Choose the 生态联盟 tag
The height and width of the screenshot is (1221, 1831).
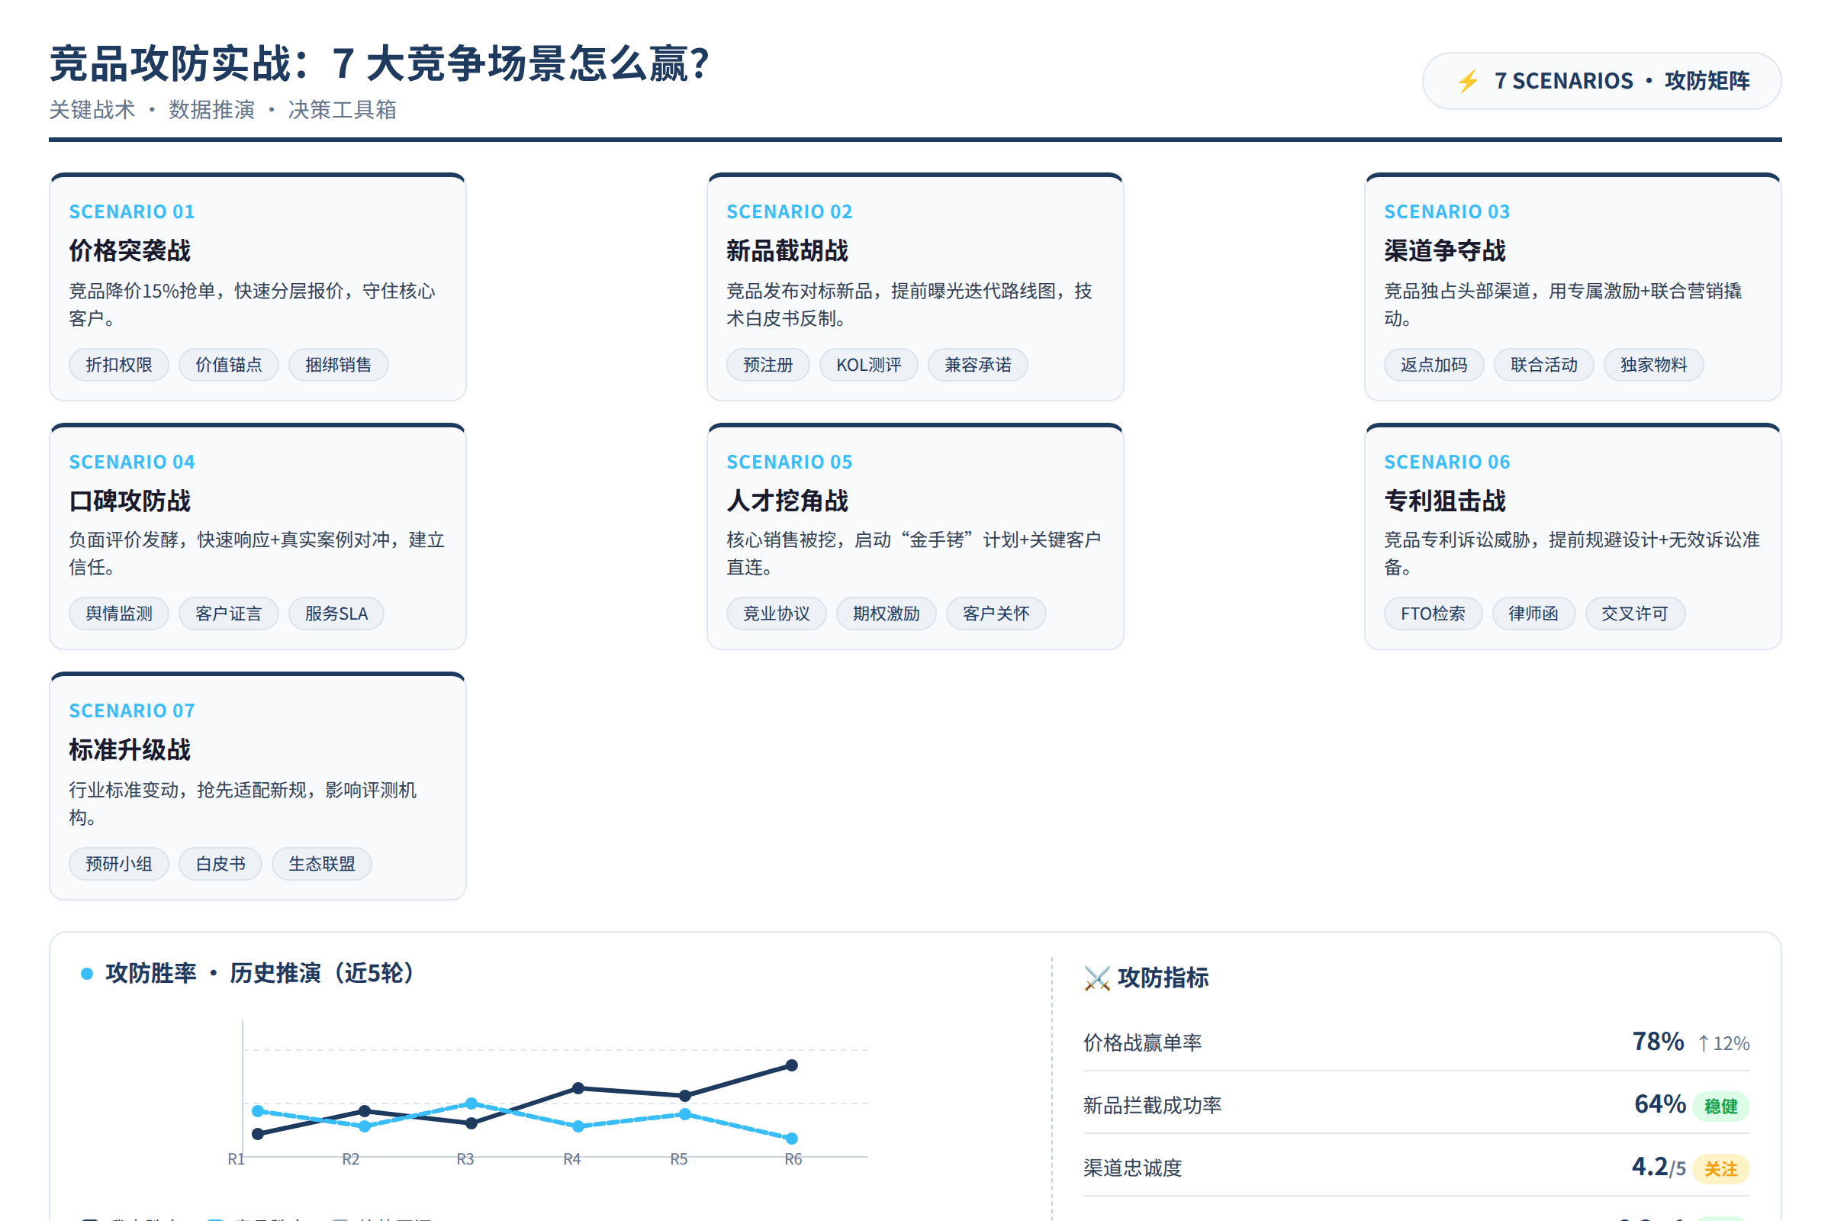tap(321, 864)
